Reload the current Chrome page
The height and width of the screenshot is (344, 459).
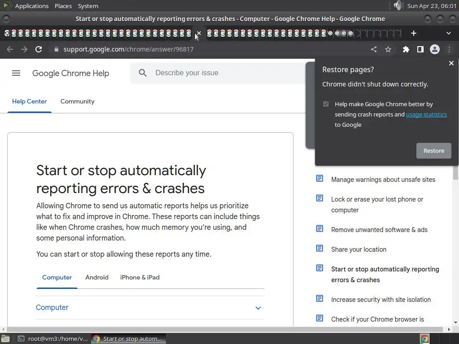click(x=39, y=49)
